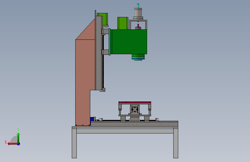Click the green Y axis arrow of the triad
This screenshot has height=162, width=250.
(x=18, y=138)
